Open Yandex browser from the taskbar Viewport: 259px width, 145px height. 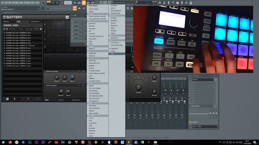point(17,142)
